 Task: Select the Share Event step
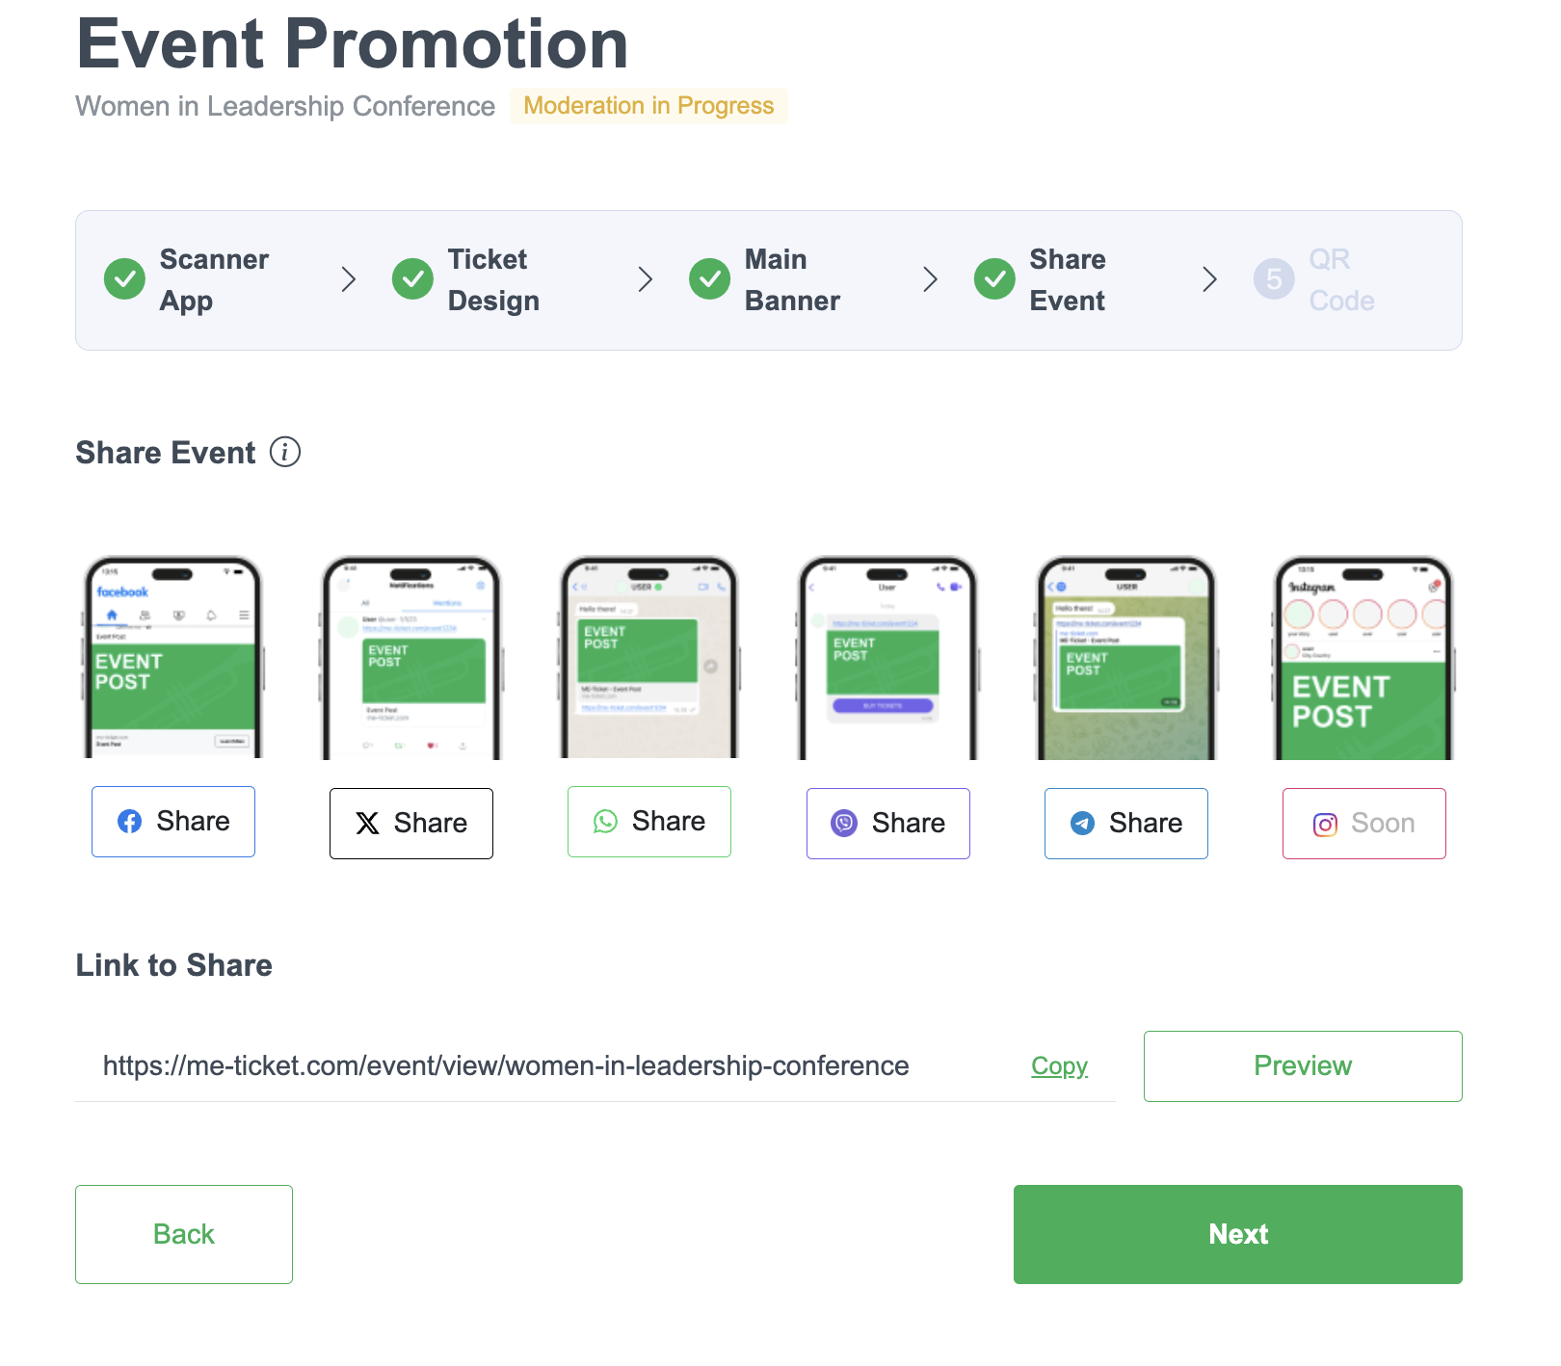pyautogui.click(x=1067, y=280)
